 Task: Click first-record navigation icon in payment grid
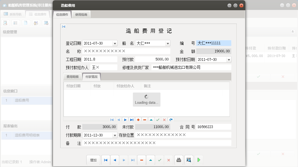(112, 119)
